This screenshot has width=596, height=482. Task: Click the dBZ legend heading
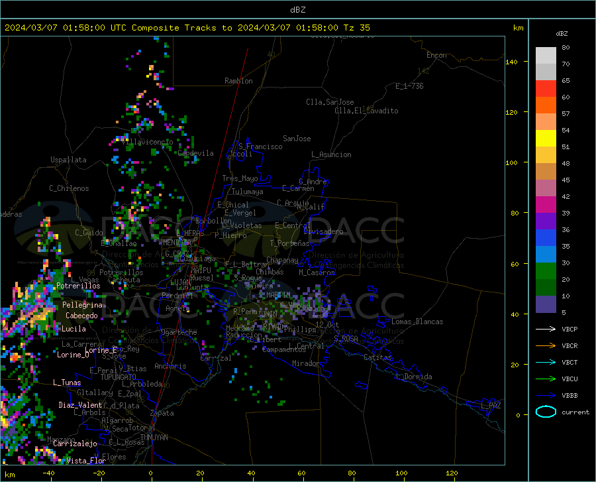[562, 33]
